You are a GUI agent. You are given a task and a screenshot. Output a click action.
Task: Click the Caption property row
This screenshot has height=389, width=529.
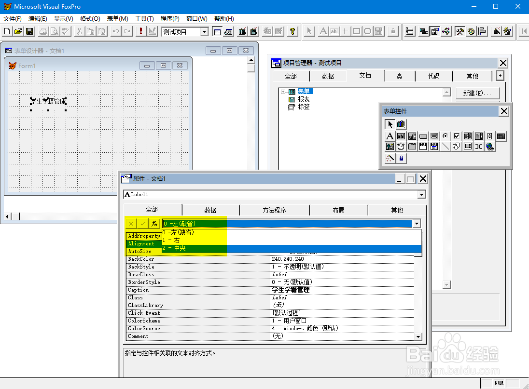(x=270, y=290)
